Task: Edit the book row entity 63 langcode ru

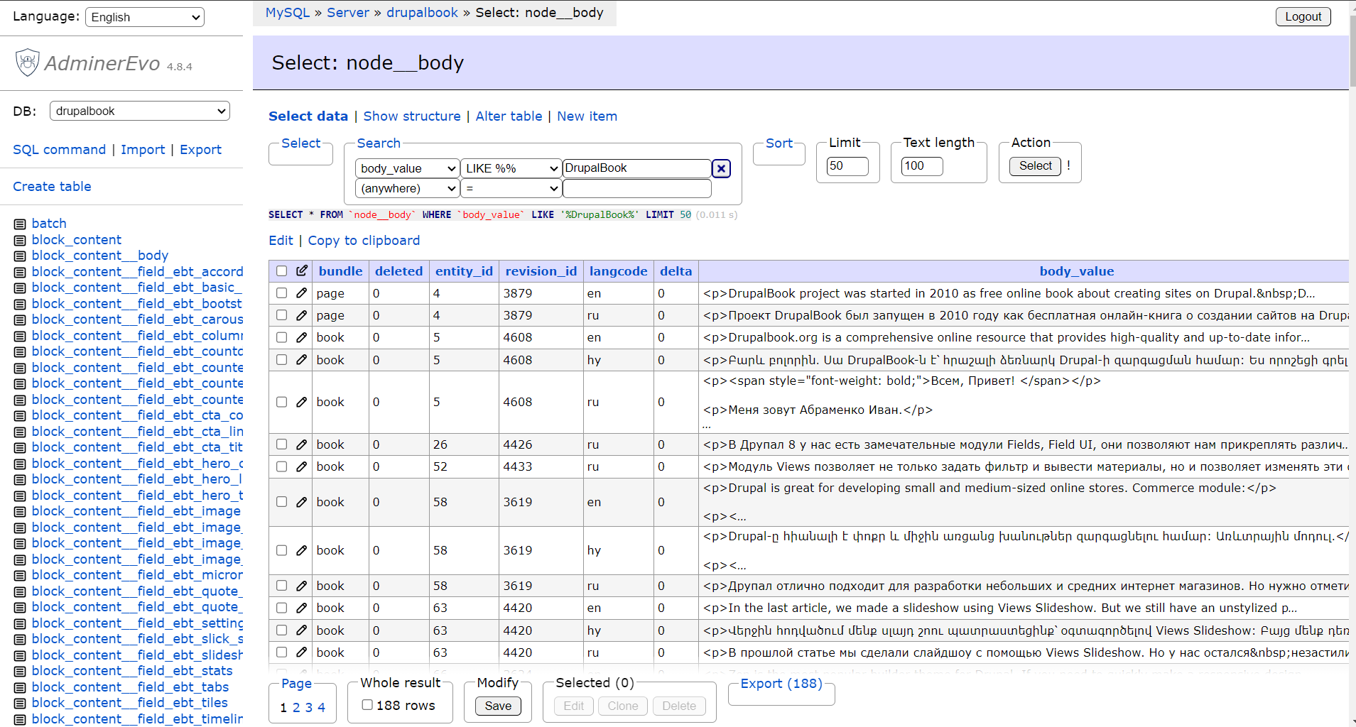Action: [302, 652]
